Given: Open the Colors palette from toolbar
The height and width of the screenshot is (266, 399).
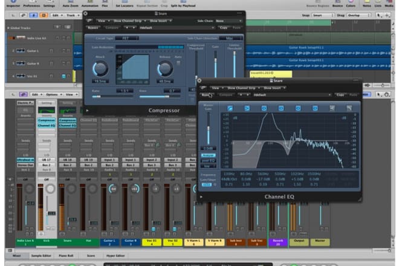Looking at the screenshot, I should tap(351, 4).
